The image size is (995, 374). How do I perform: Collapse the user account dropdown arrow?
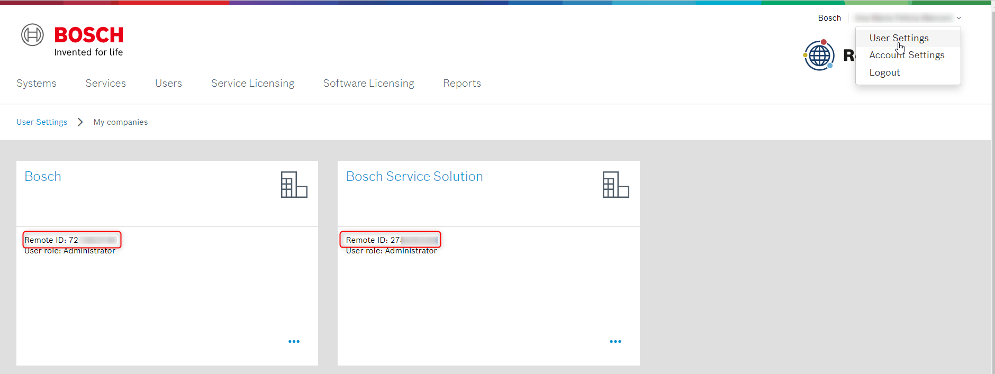tap(958, 18)
